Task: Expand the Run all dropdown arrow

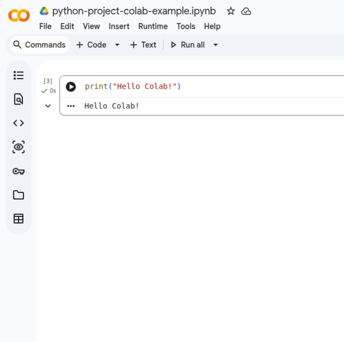Action: tap(215, 45)
